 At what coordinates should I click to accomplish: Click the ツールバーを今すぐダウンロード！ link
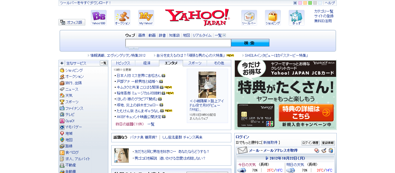86,3
